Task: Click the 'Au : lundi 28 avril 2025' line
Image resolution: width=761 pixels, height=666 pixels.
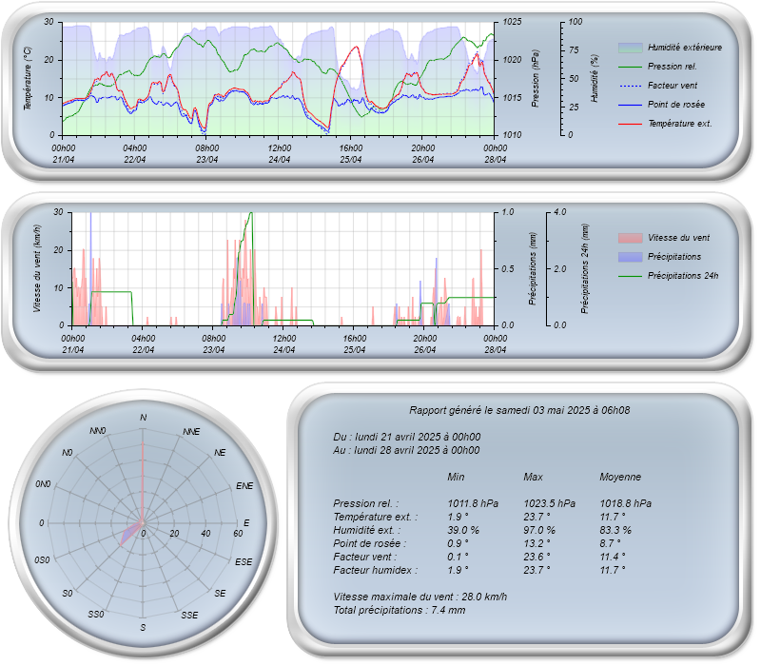Action: coord(406,450)
